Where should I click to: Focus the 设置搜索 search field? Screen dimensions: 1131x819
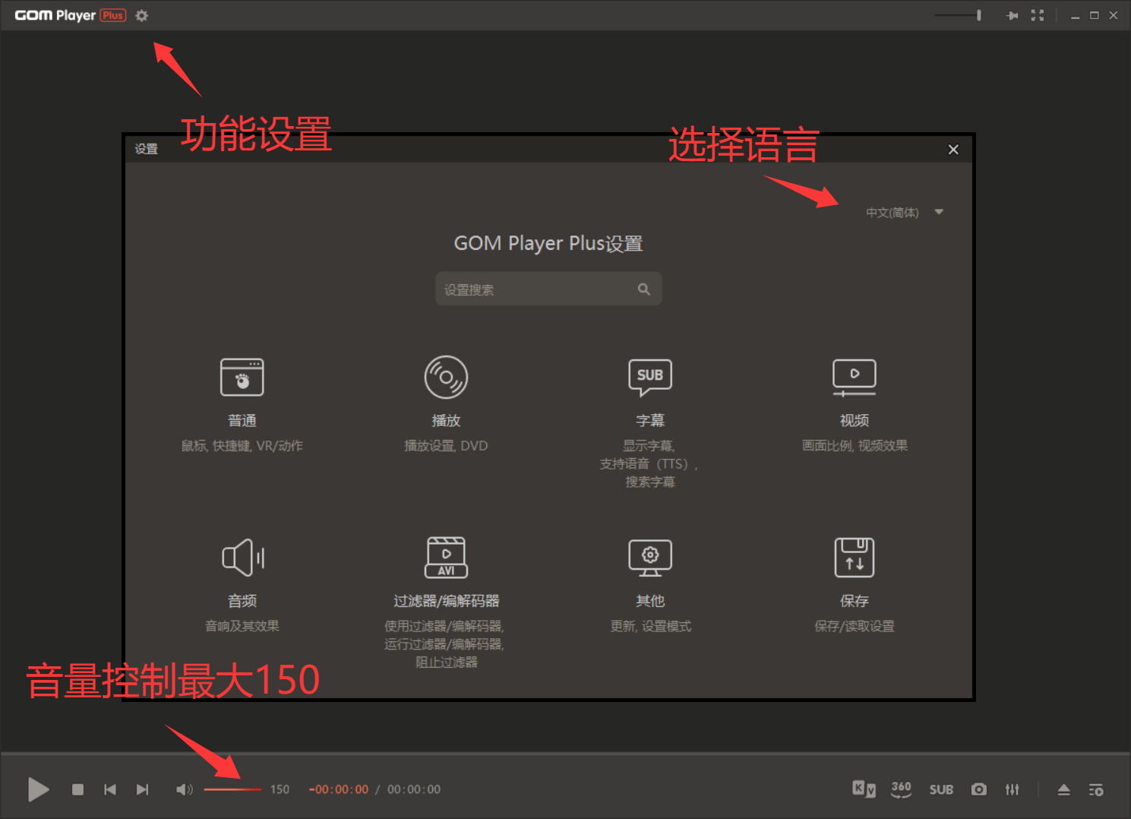[548, 289]
